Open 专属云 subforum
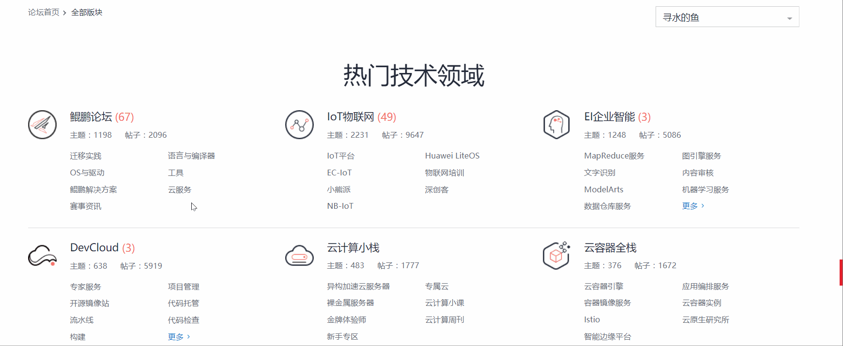Screen dimensions: 843x346 pyautogui.click(x=437, y=286)
